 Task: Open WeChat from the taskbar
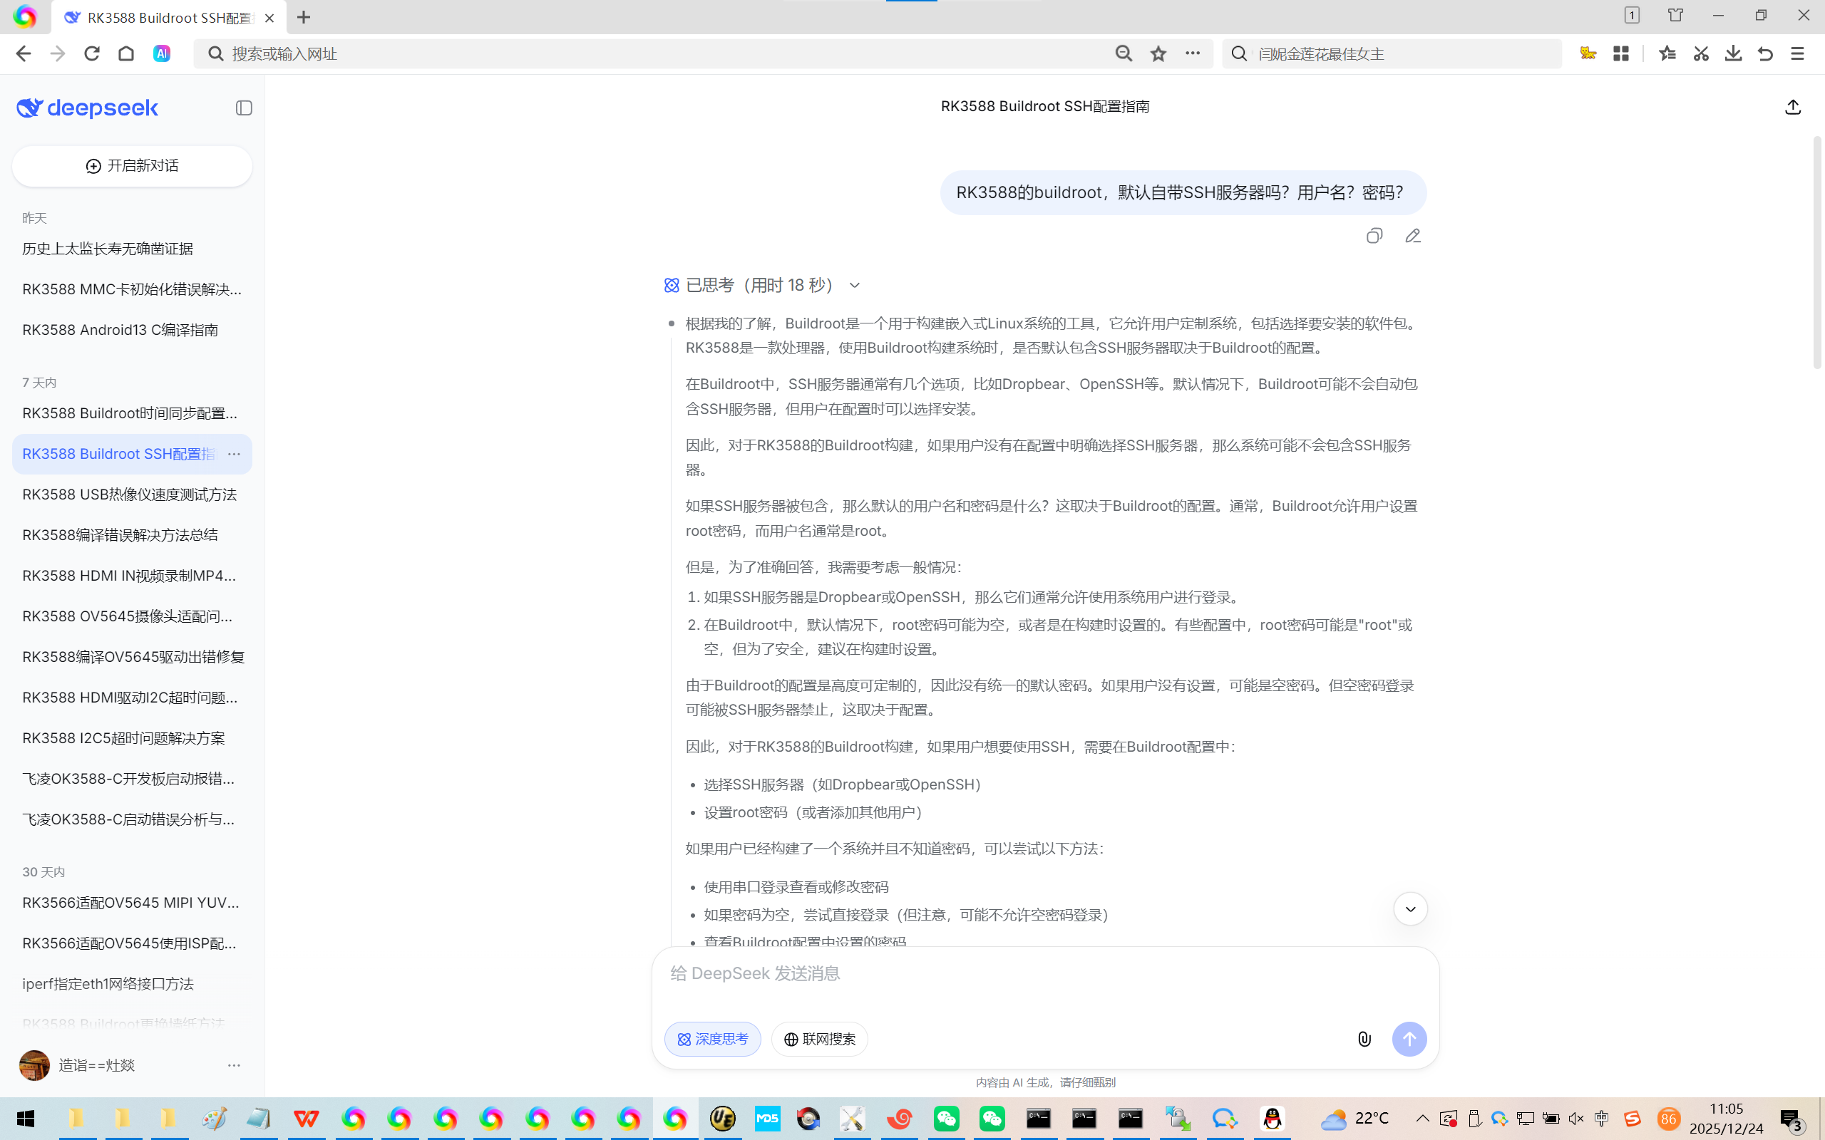point(947,1118)
